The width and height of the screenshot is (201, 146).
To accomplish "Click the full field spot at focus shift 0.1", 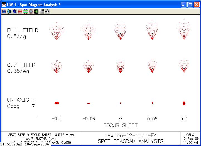I will pyautogui.click(x=184, y=32).
